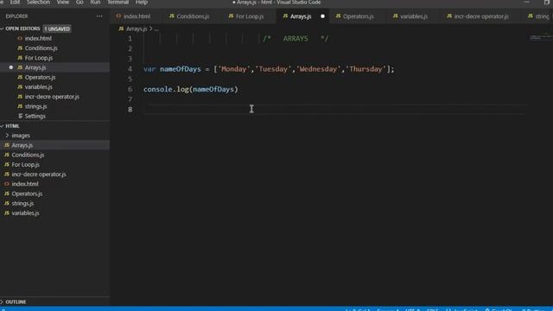This screenshot has height=311, width=553.
Task: Open the Selection menu
Action: tap(38, 2)
